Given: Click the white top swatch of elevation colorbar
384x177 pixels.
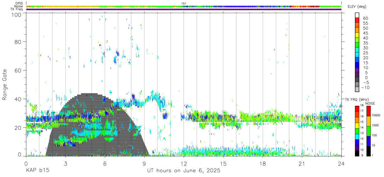Looking at the screenshot, I should coord(357,15).
